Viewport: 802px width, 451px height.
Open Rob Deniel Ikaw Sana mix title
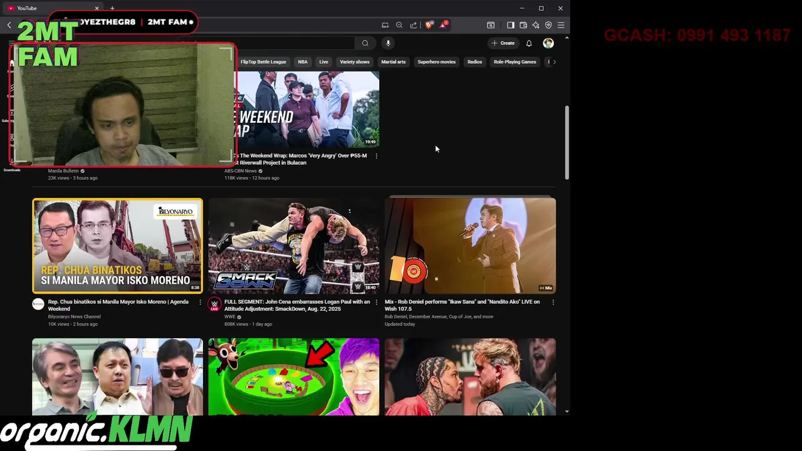[x=462, y=305]
